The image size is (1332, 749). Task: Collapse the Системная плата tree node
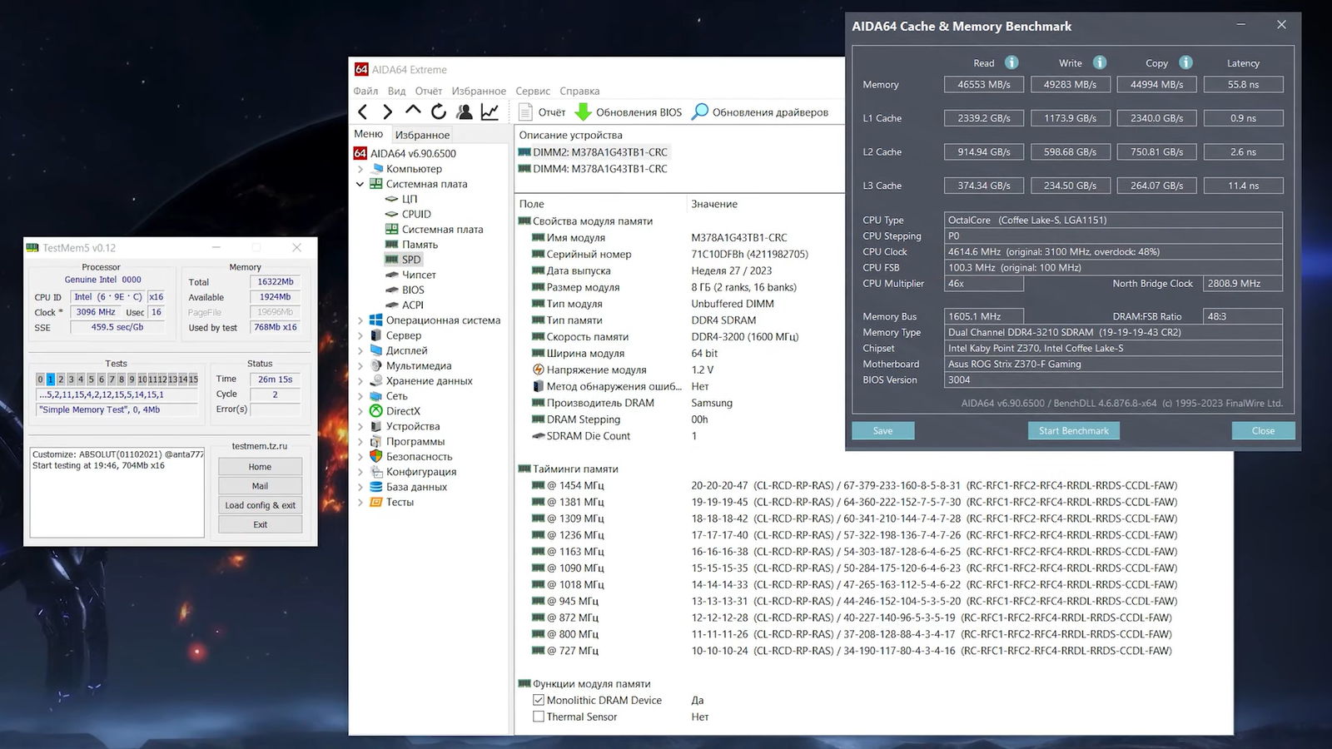[x=360, y=184]
